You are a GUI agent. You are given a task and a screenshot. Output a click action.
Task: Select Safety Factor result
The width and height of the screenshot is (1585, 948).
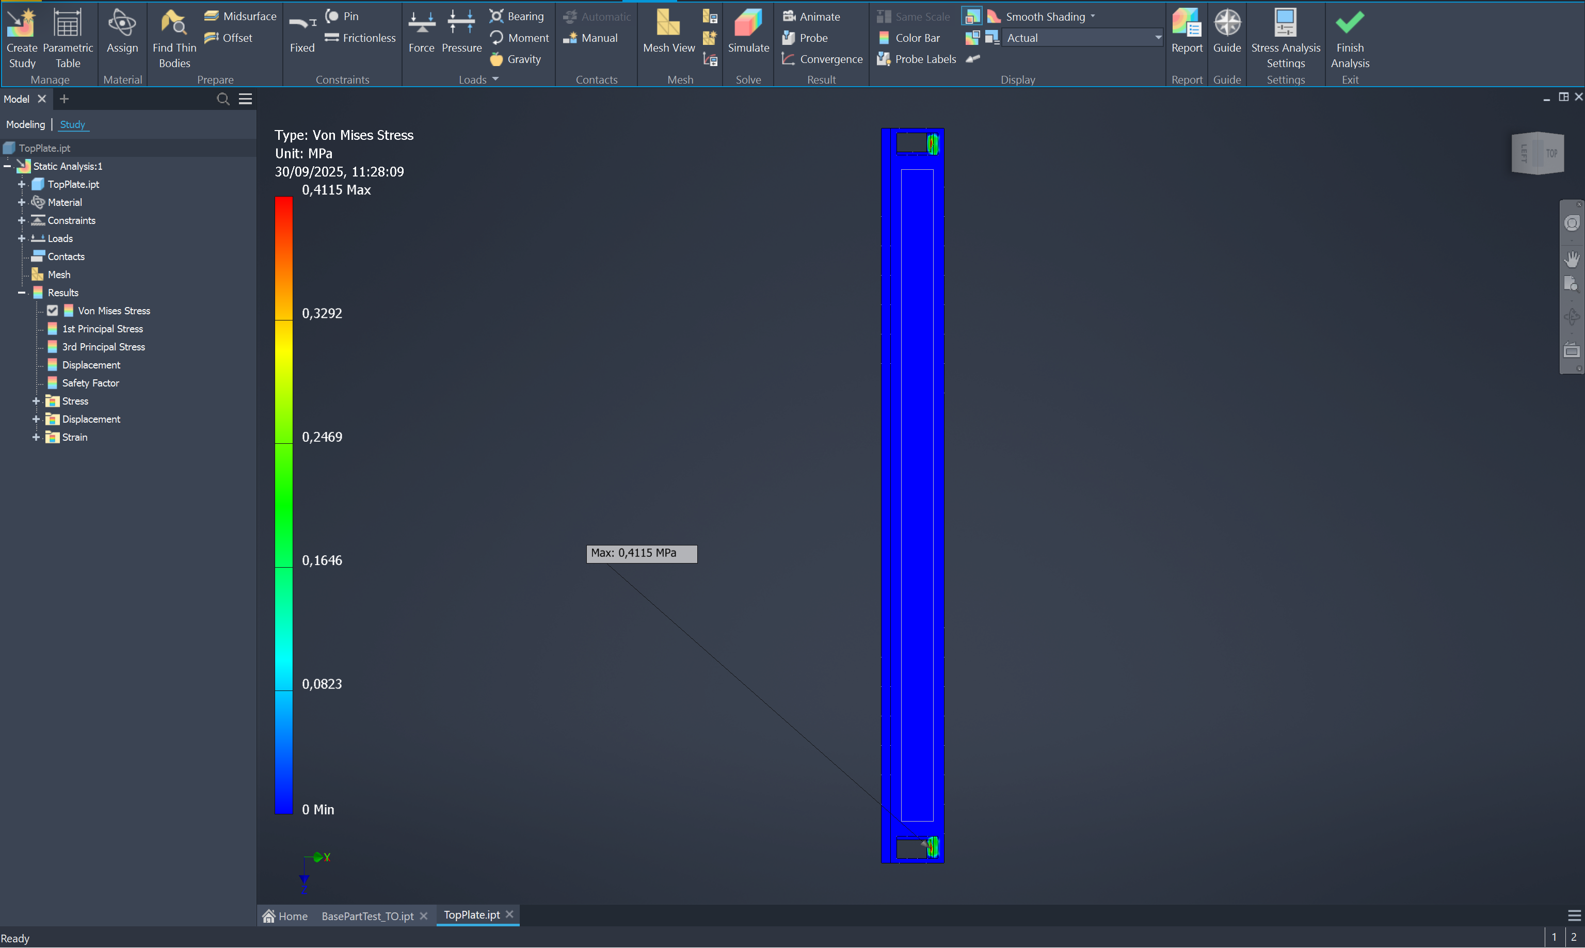click(90, 382)
